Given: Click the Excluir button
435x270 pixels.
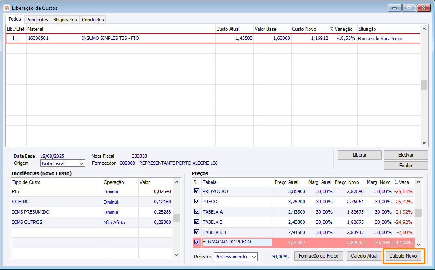Looking at the screenshot, I should [406, 166].
